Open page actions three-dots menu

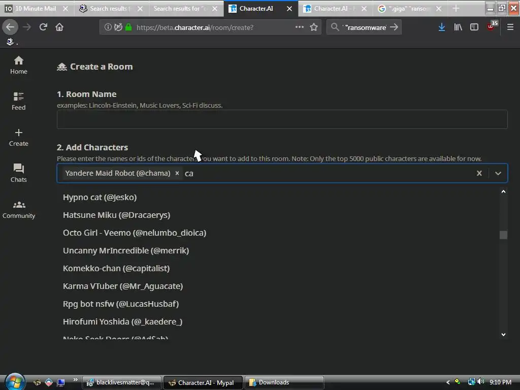pos(300,27)
